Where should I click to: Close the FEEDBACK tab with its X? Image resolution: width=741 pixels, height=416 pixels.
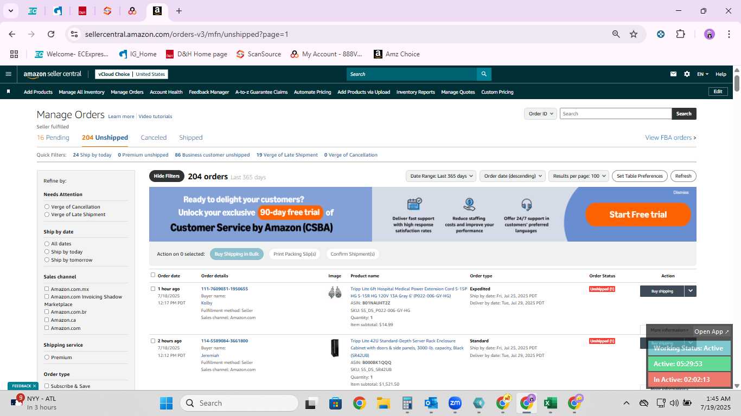click(34, 386)
